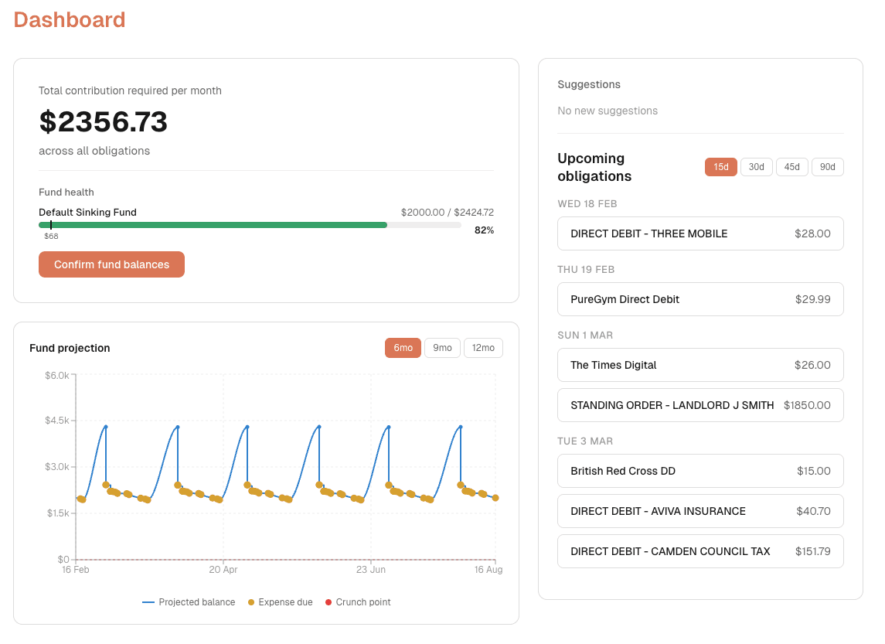Switch the projection chart to 12mo
Viewport: 885px width, 644px height.
click(483, 348)
